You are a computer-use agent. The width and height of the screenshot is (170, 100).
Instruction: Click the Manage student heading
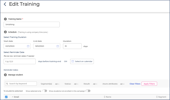coord(16,75)
